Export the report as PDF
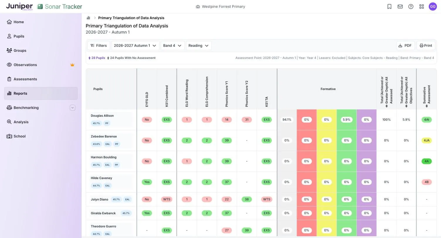Image resolution: width=441 pixels, height=238 pixels. coord(405,45)
